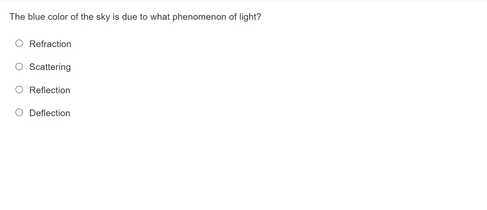This screenshot has height=210, width=487.
Task: Select the Deflection radio button
Action: pyautogui.click(x=19, y=113)
